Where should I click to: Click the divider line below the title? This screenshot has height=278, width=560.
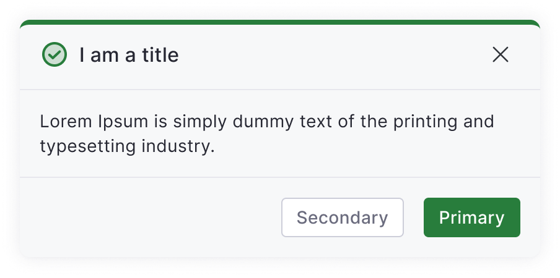pos(280,90)
